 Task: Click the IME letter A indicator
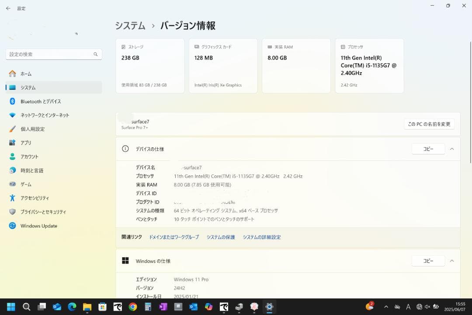click(x=408, y=307)
